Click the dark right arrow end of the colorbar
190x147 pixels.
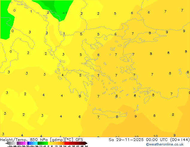86,143
